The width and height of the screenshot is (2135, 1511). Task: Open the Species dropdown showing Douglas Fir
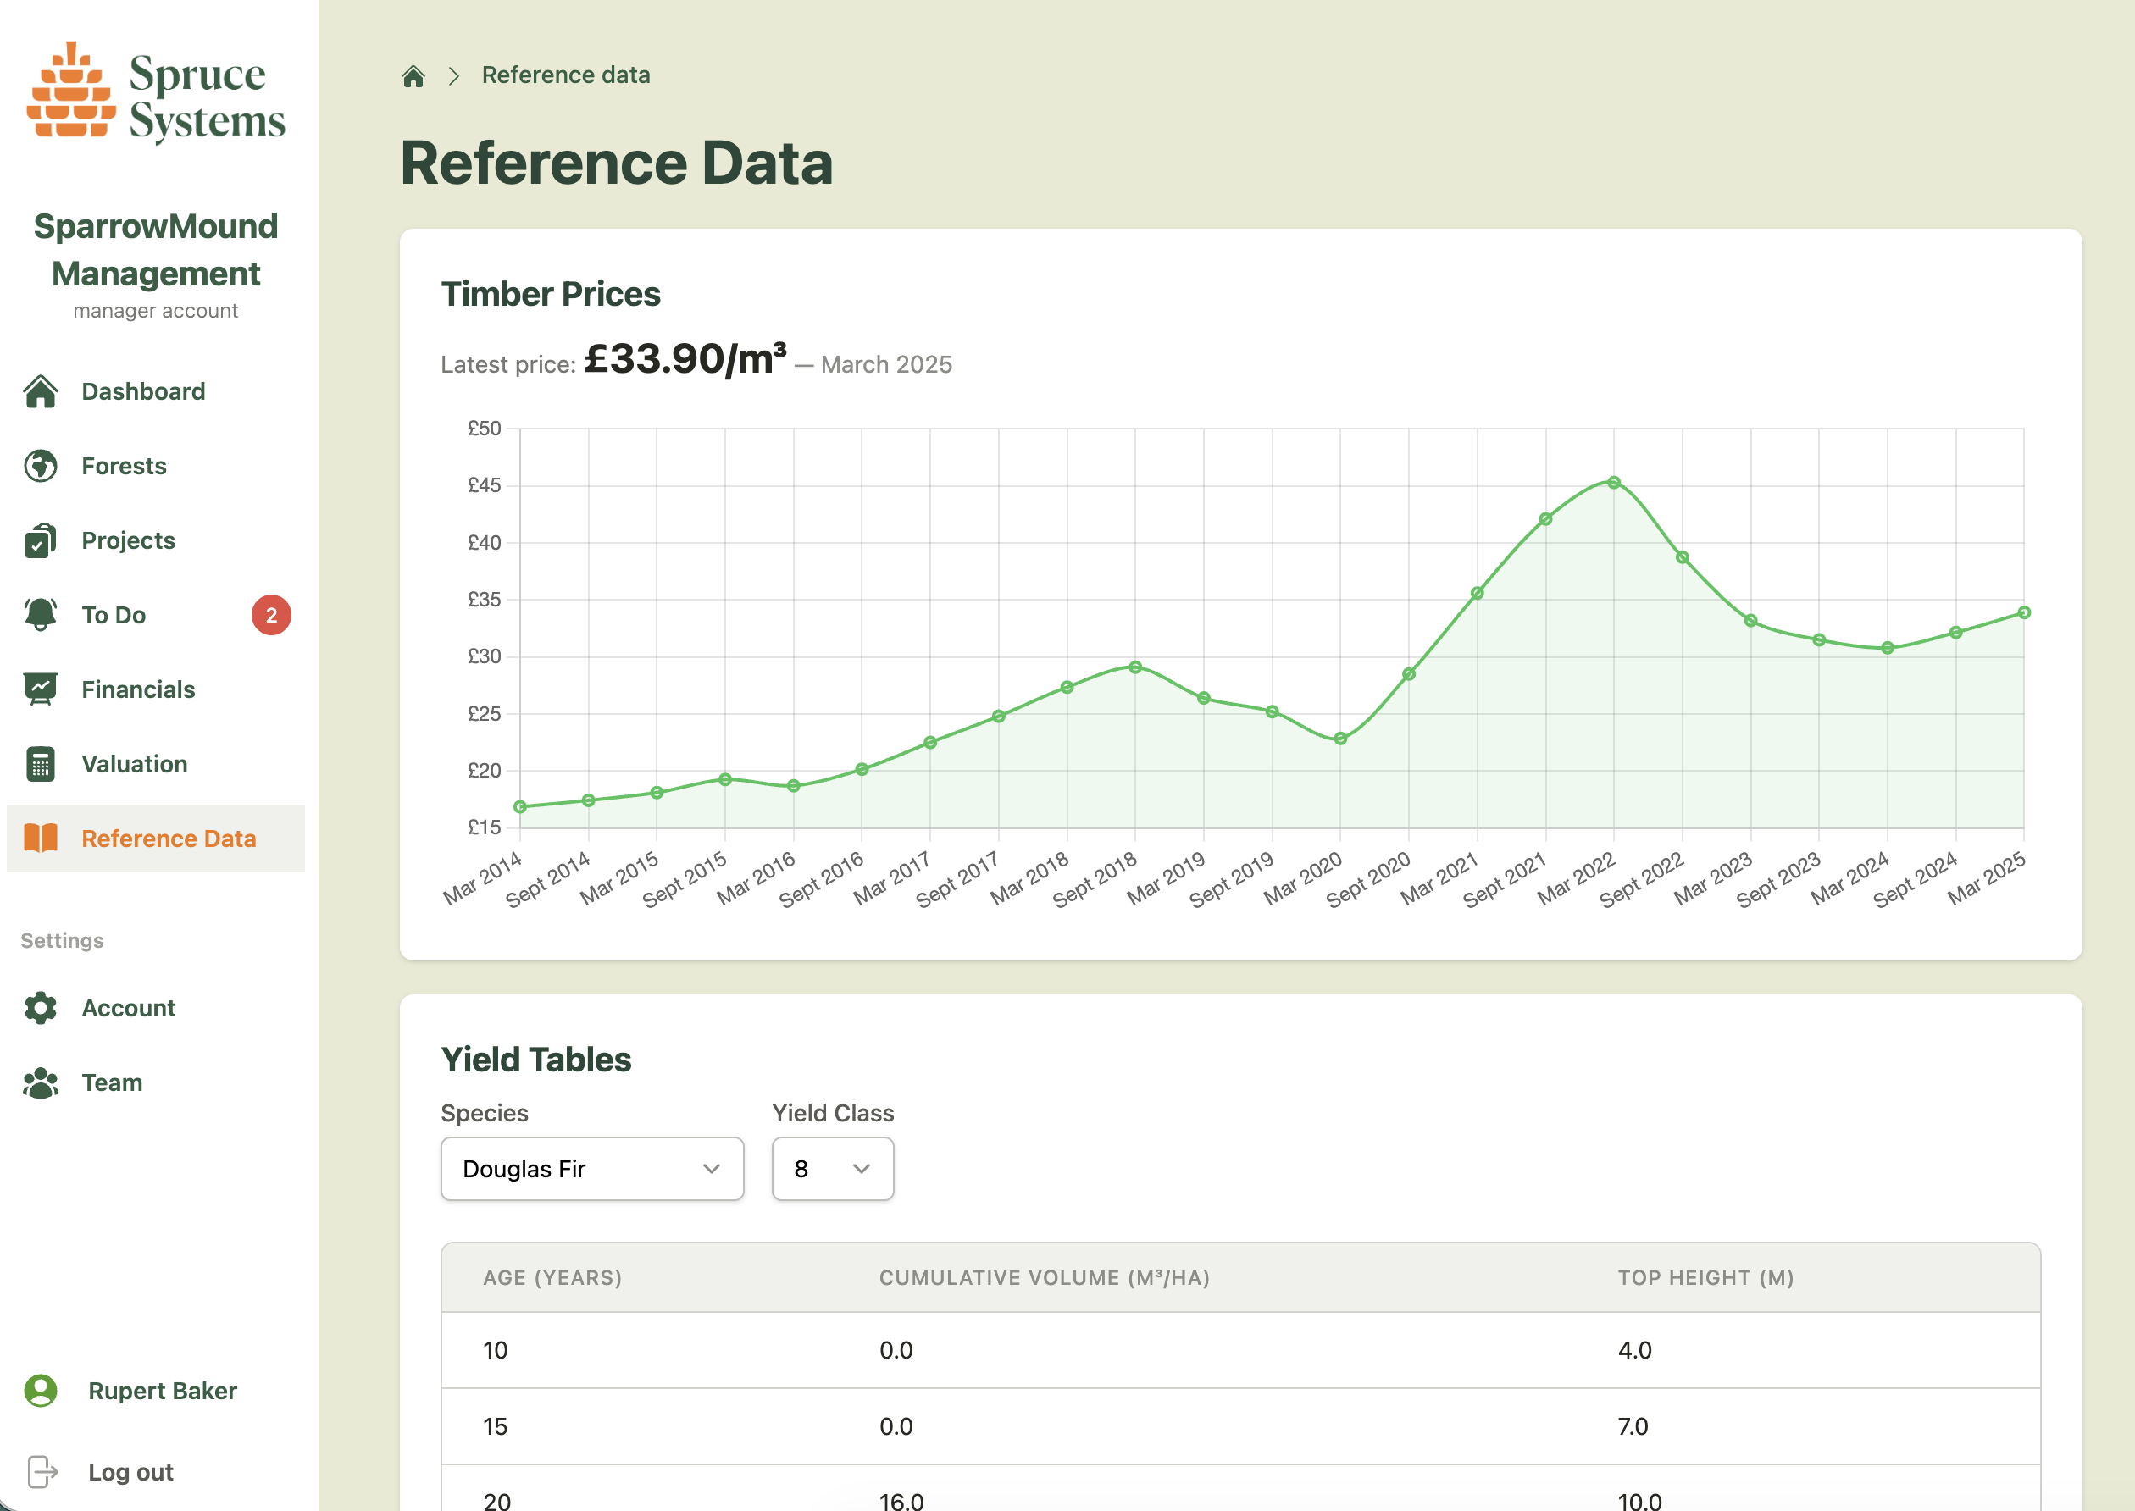(592, 1169)
